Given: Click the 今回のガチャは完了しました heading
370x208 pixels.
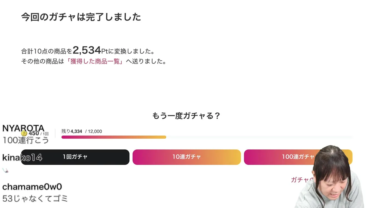Looking at the screenshot, I should 81,17.
